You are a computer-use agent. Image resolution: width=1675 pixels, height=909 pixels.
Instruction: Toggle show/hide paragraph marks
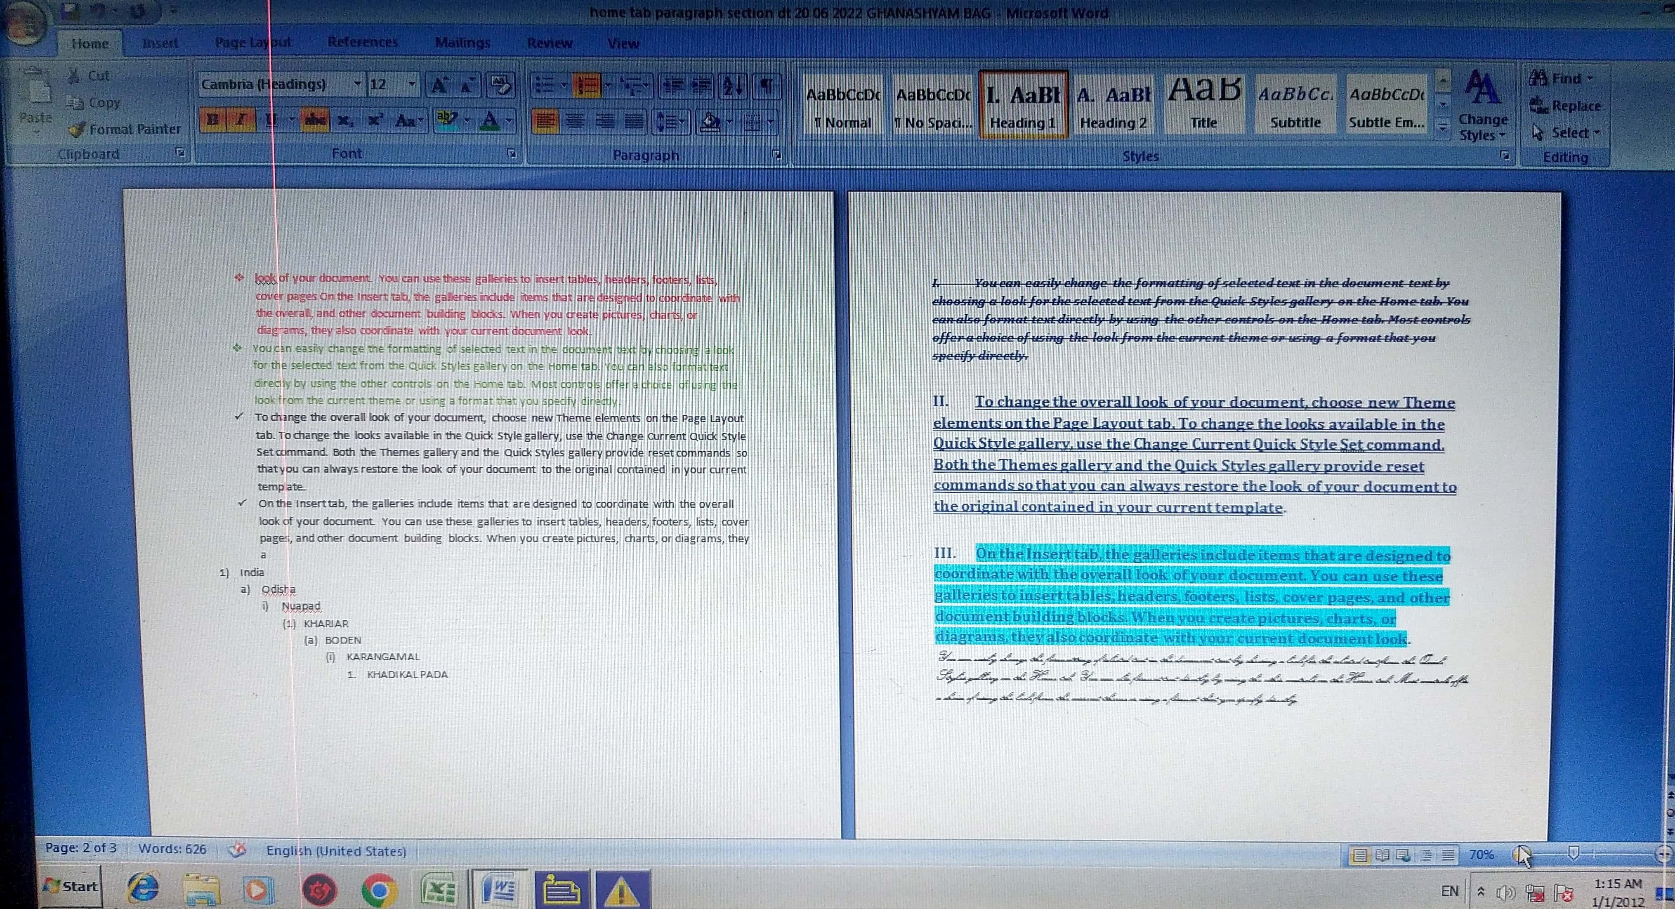tap(767, 86)
